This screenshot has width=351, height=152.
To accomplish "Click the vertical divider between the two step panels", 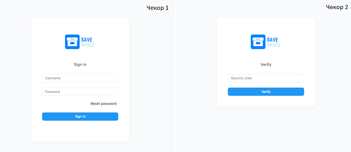I will click(x=175, y=76).
